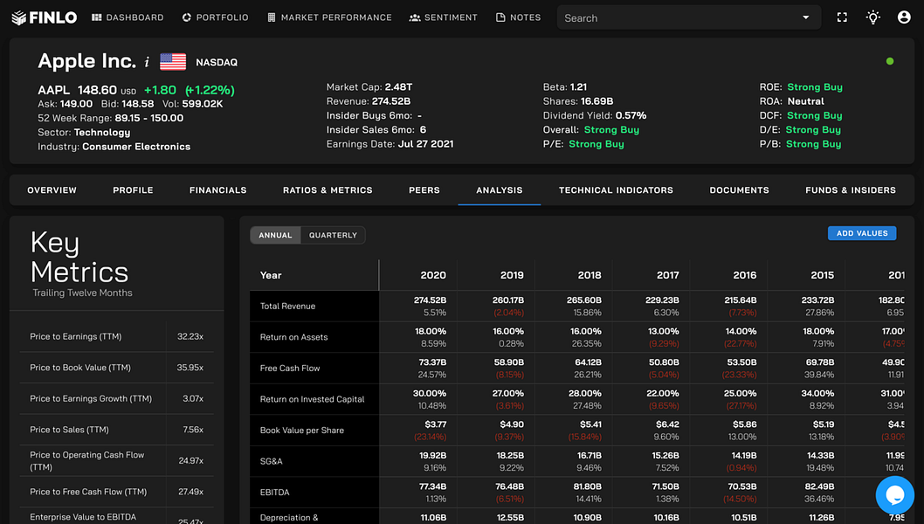Expand the search dropdown arrow

(x=805, y=17)
